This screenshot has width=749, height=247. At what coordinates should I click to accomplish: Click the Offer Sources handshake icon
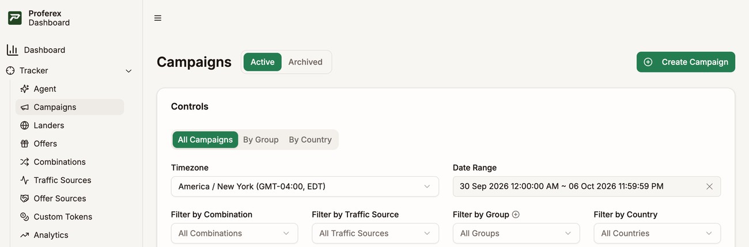click(24, 199)
